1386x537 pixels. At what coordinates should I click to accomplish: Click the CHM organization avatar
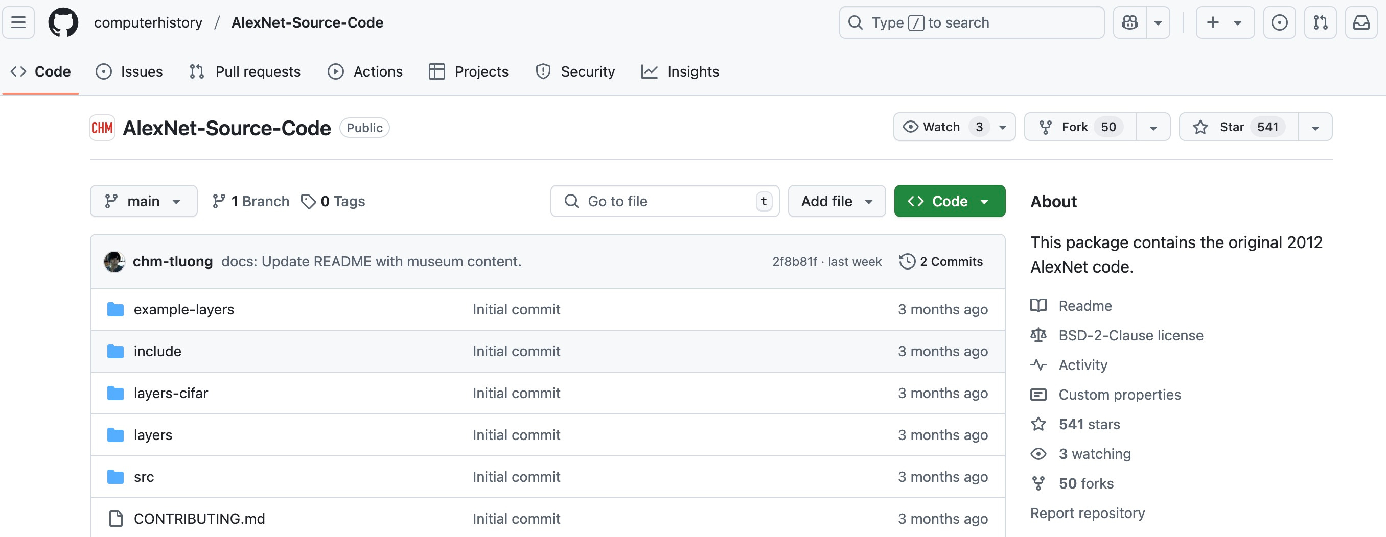102,128
